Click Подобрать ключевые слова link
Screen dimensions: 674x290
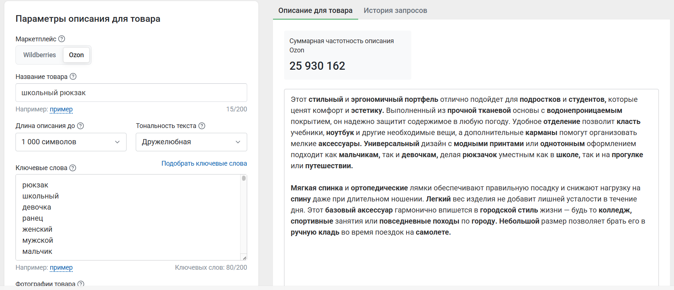tap(204, 163)
